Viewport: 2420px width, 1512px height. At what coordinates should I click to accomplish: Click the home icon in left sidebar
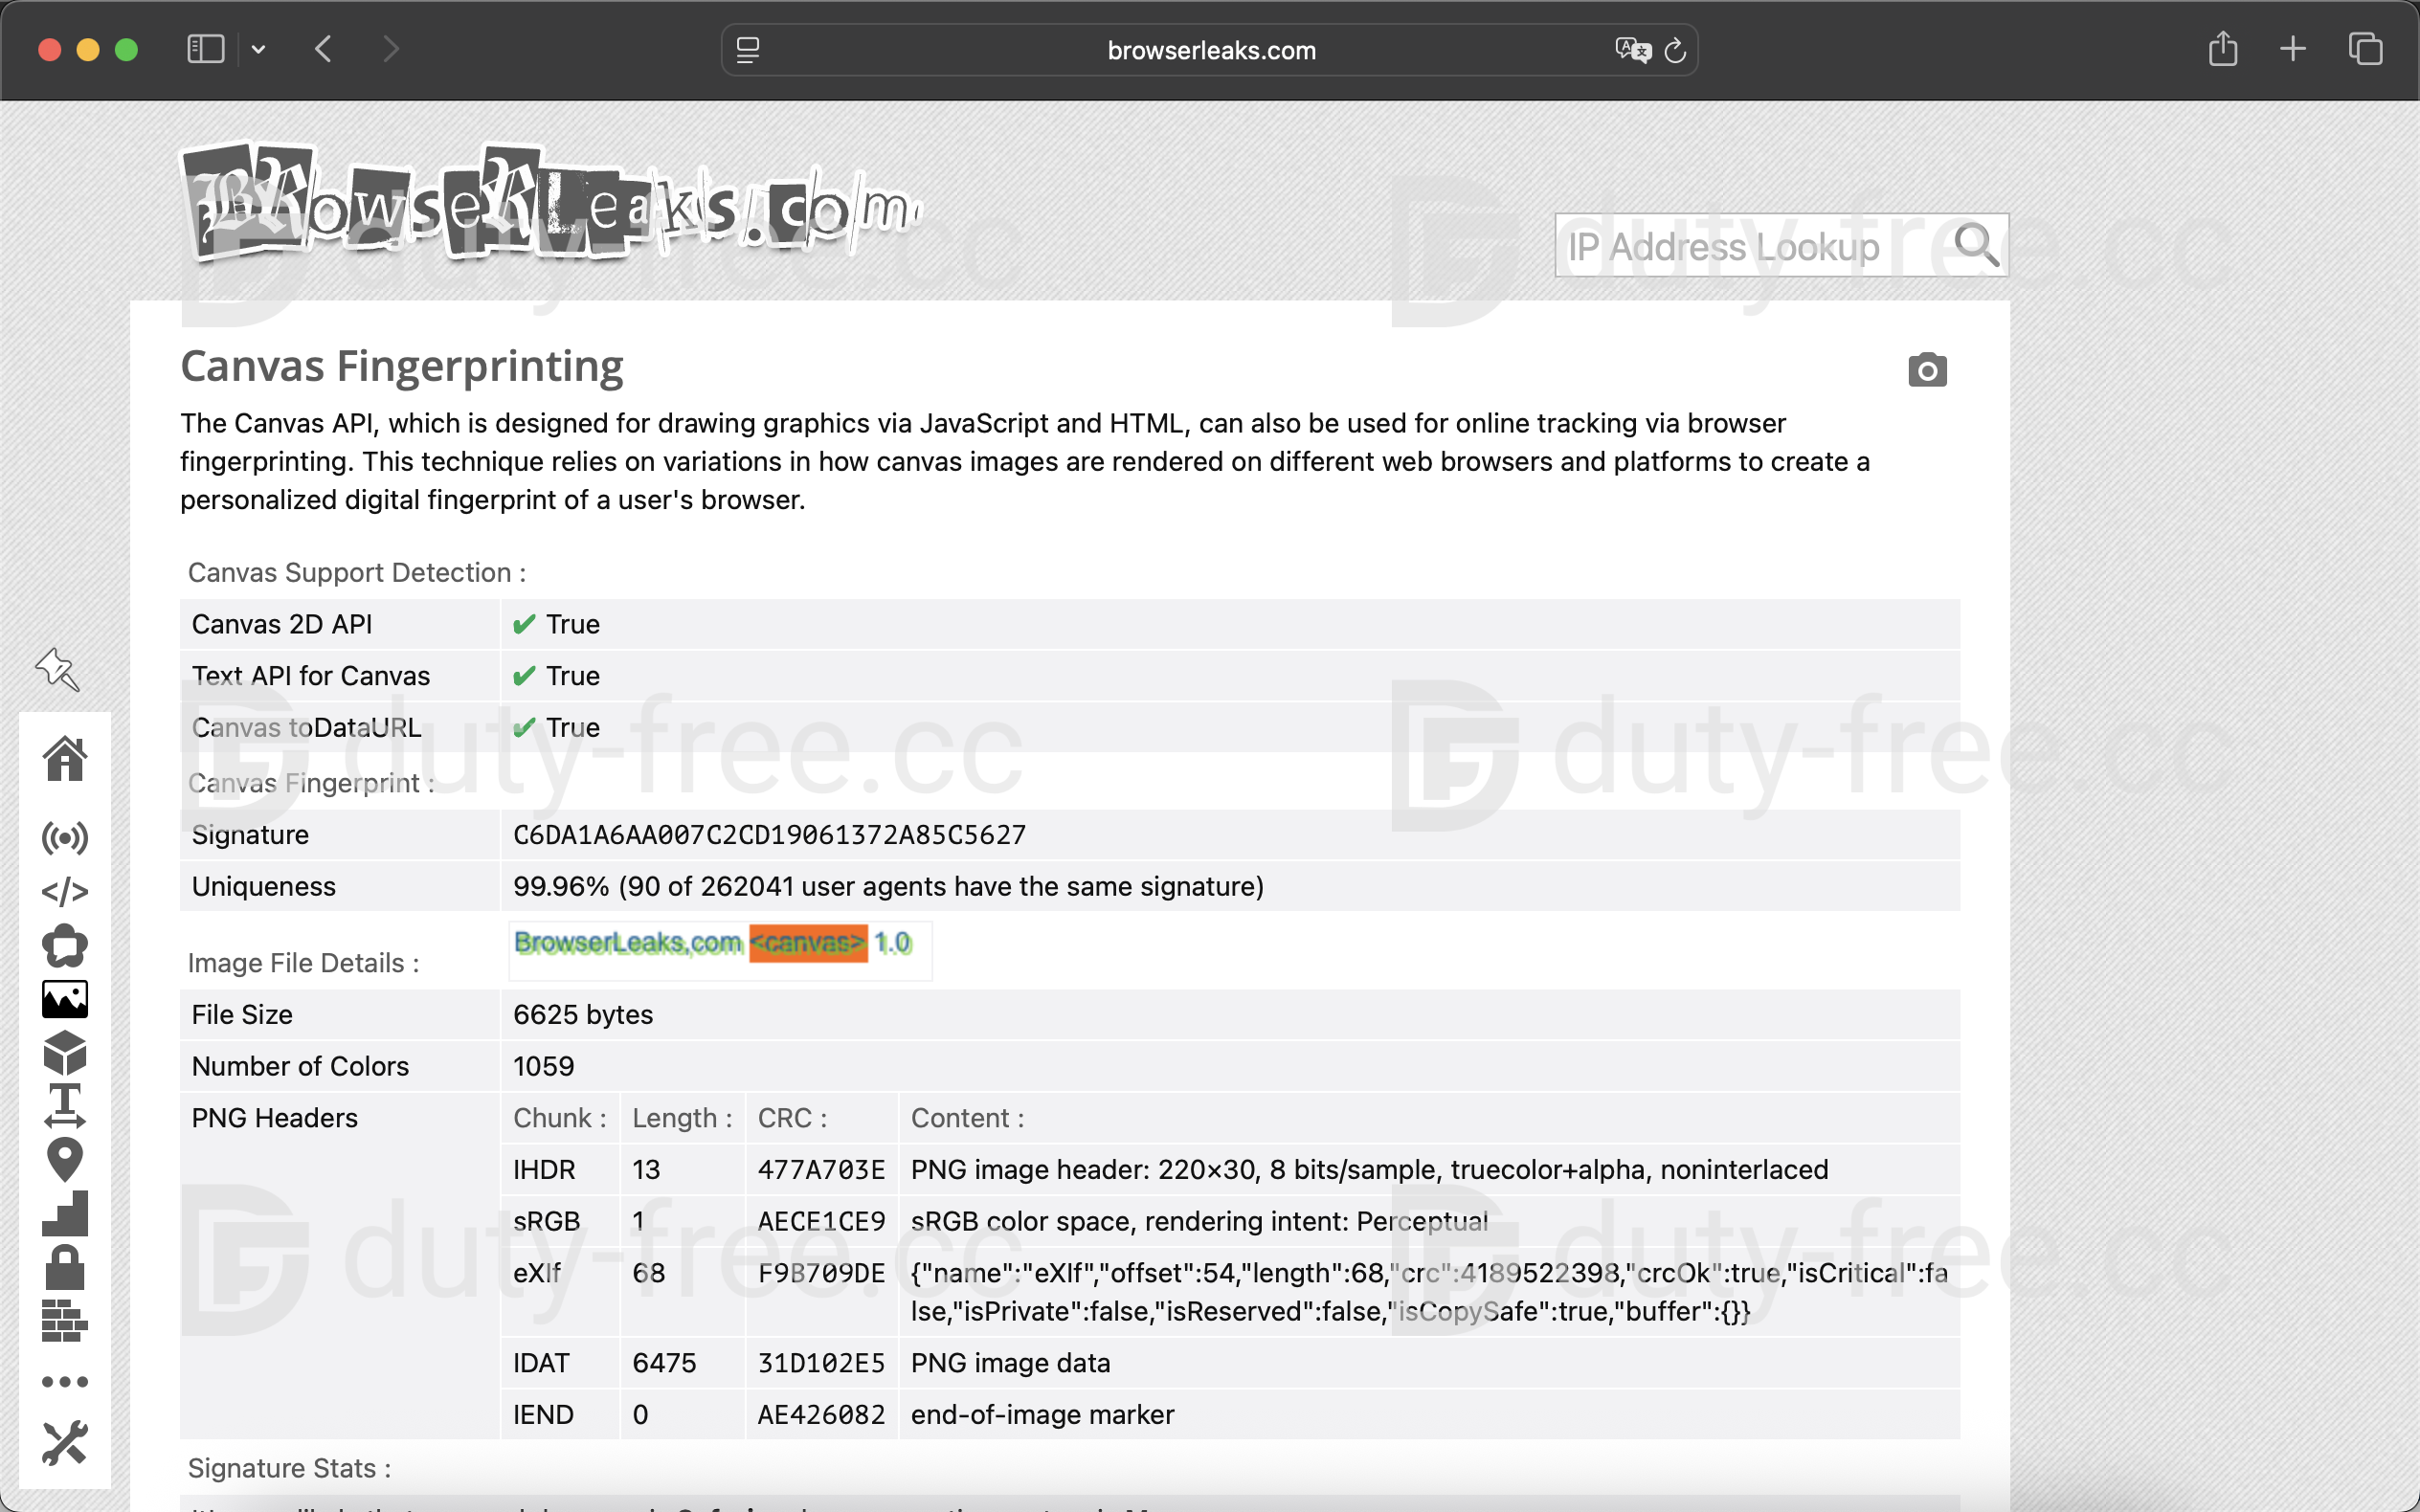click(x=65, y=759)
